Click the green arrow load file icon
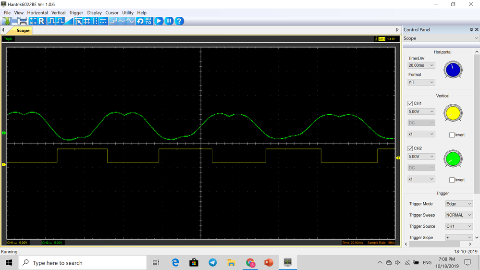 [x=6, y=21]
